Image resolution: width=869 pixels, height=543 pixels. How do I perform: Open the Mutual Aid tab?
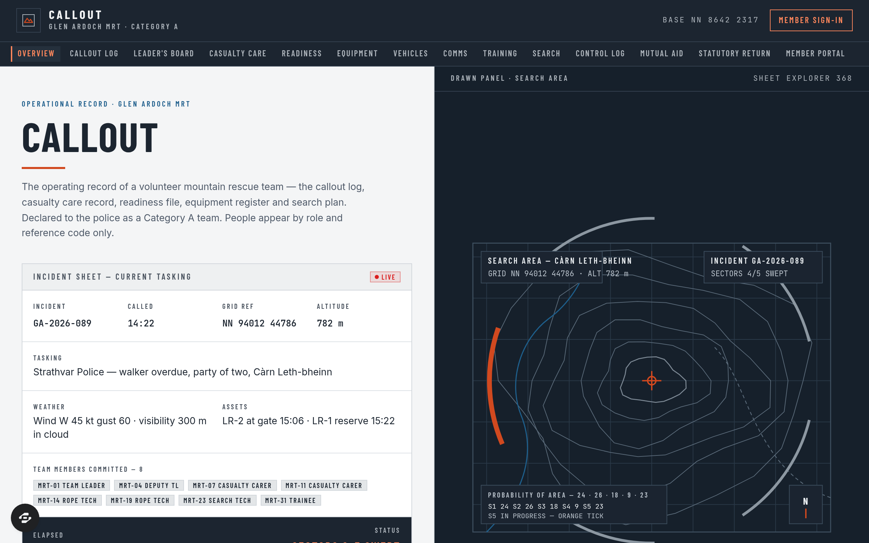[x=662, y=54]
